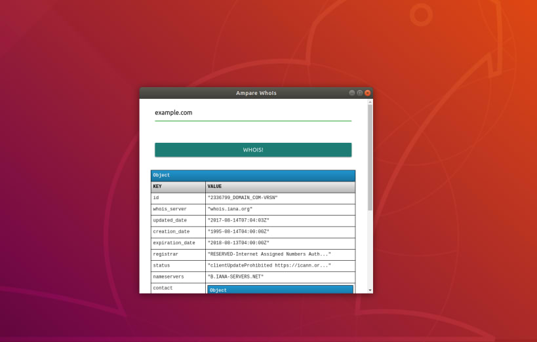Select the "whois.iana.org" value
This screenshot has height=342, width=537.
[280, 209]
